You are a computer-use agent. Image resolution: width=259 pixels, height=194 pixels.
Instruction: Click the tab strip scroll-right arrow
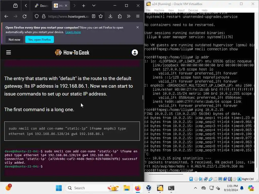(74, 6)
